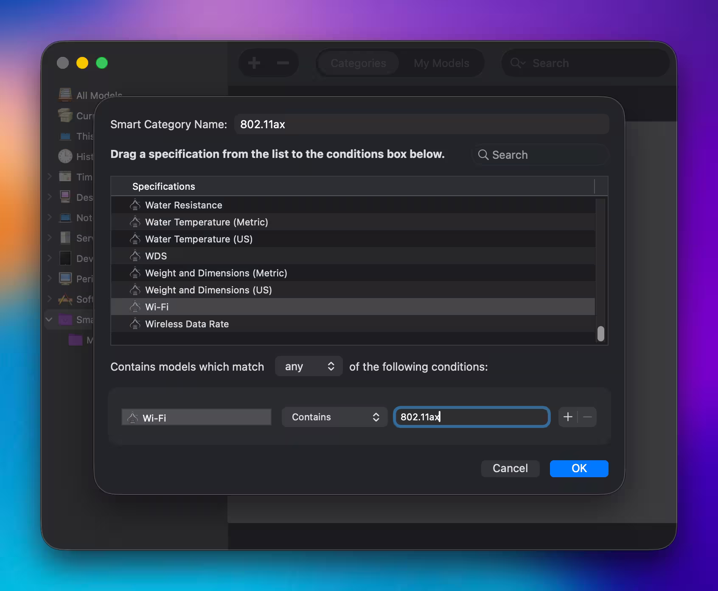Switch to the My Models tab

pyautogui.click(x=441, y=63)
